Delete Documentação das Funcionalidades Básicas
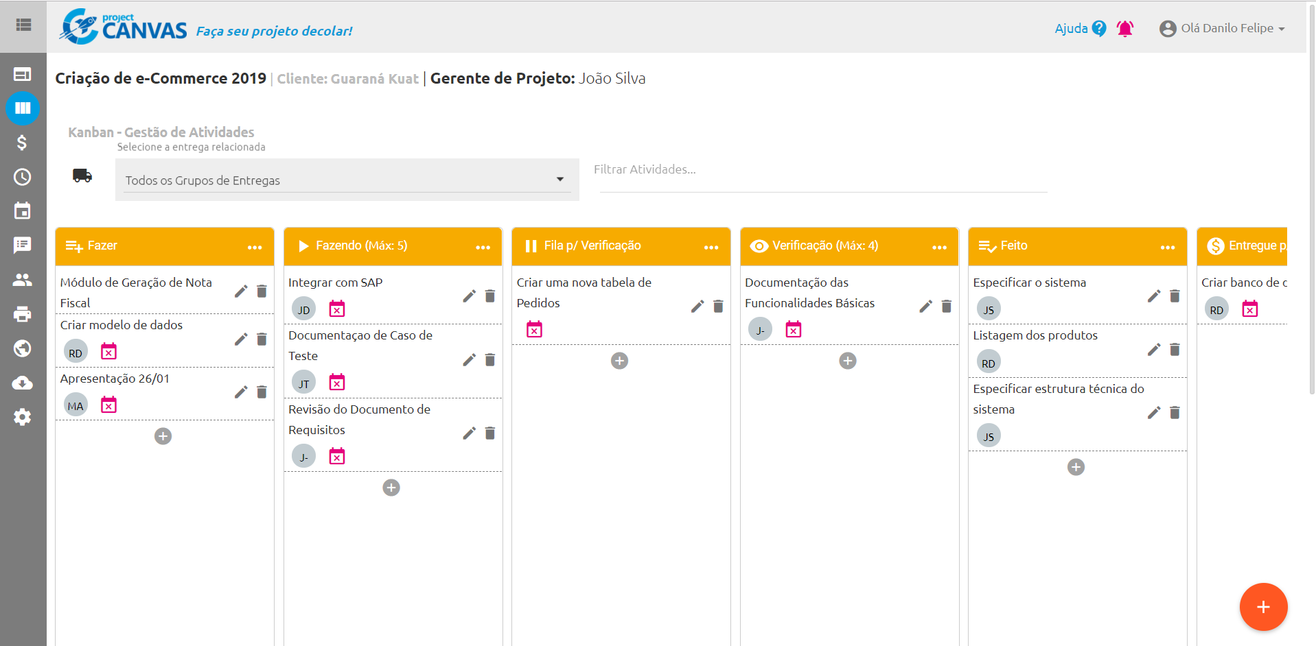This screenshot has height=646, width=1316. 947,307
